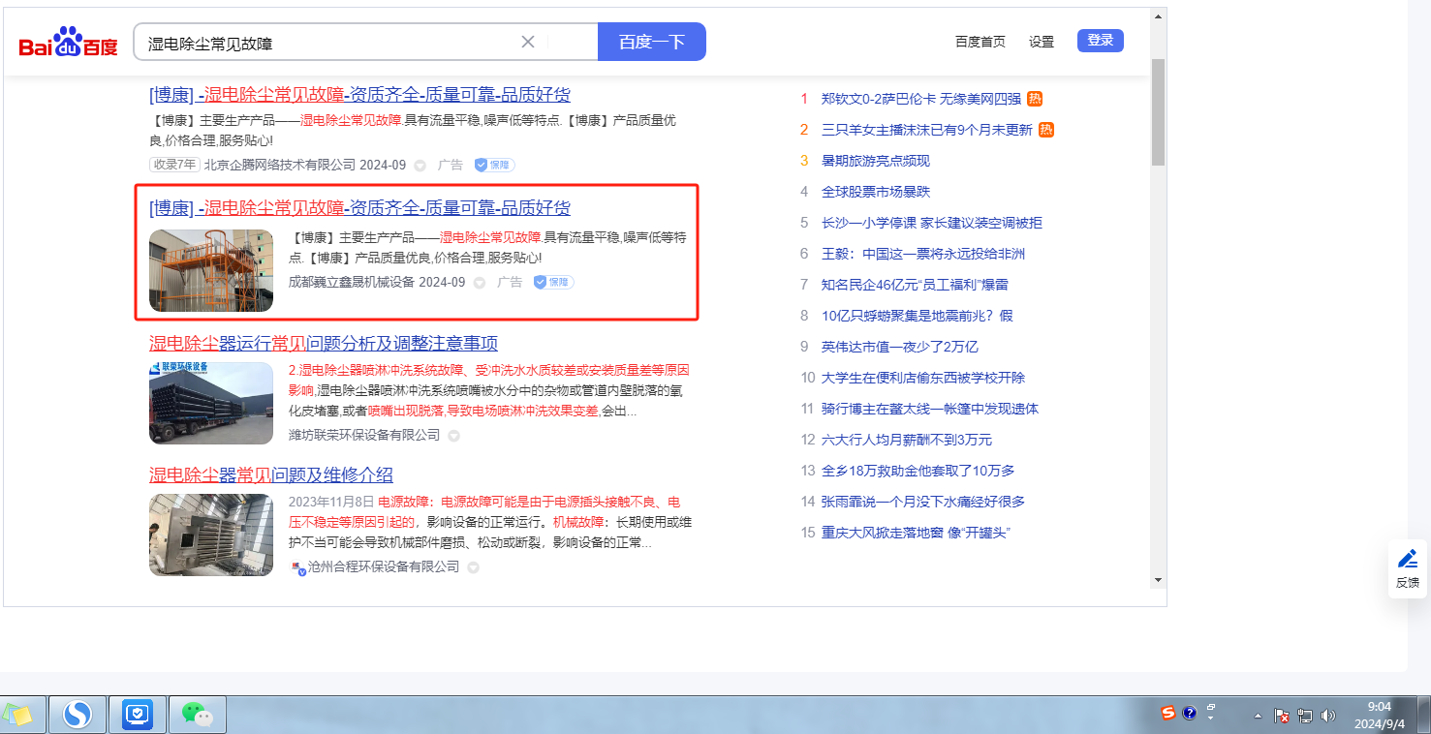Click the 登录 login button

point(1100,41)
